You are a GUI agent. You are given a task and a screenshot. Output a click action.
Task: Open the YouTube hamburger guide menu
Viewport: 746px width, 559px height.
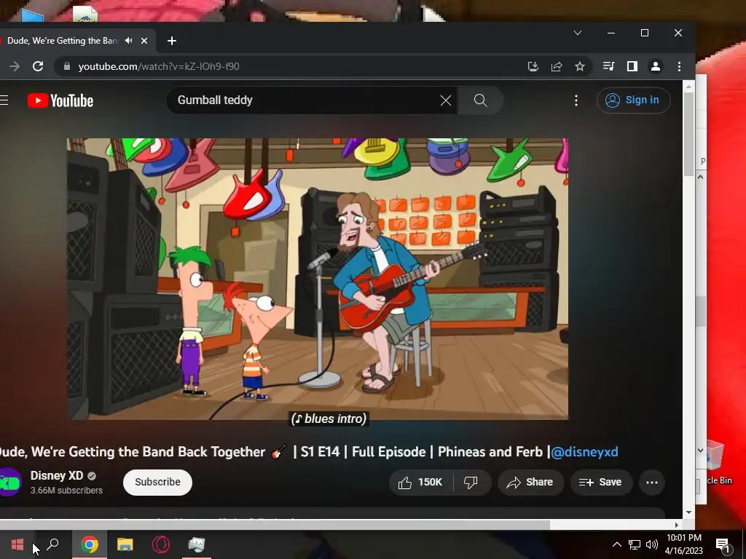(4, 100)
